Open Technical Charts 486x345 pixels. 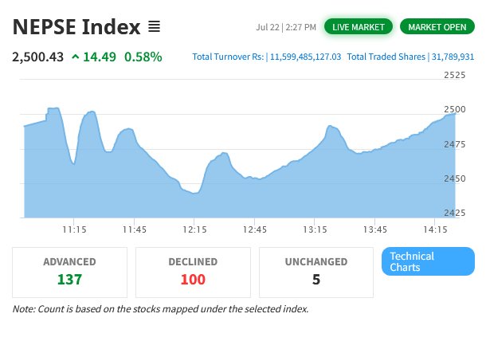tap(428, 261)
